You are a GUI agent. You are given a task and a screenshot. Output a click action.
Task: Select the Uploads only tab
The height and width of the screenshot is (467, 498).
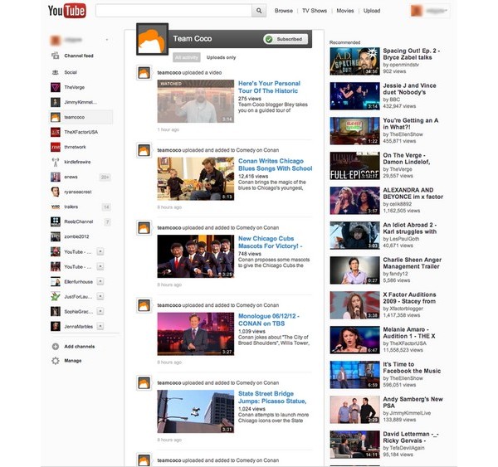pos(221,57)
